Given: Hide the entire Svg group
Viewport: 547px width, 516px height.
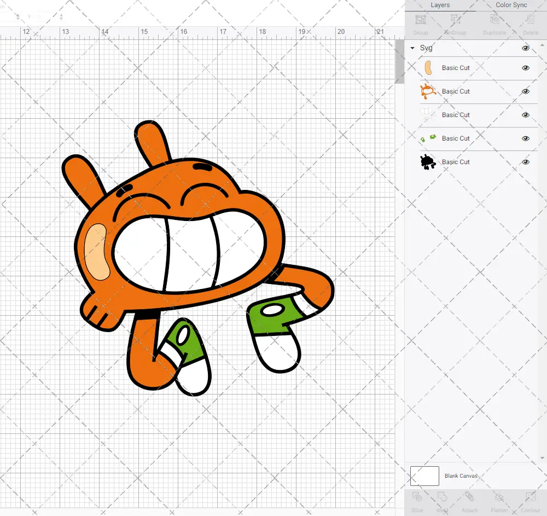Looking at the screenshot, I should coord(525,48).
